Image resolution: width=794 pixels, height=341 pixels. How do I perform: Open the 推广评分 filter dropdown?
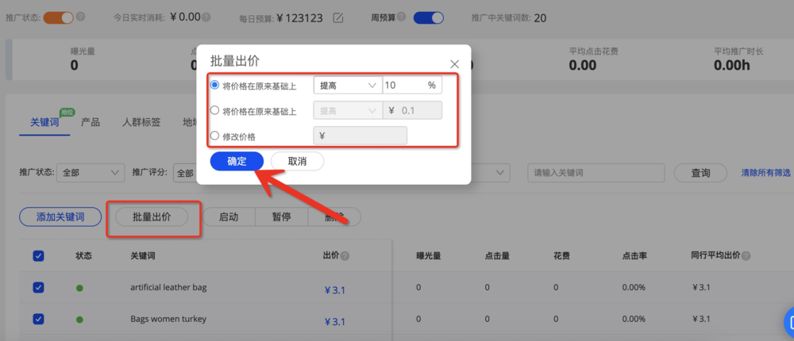point(185,173)
